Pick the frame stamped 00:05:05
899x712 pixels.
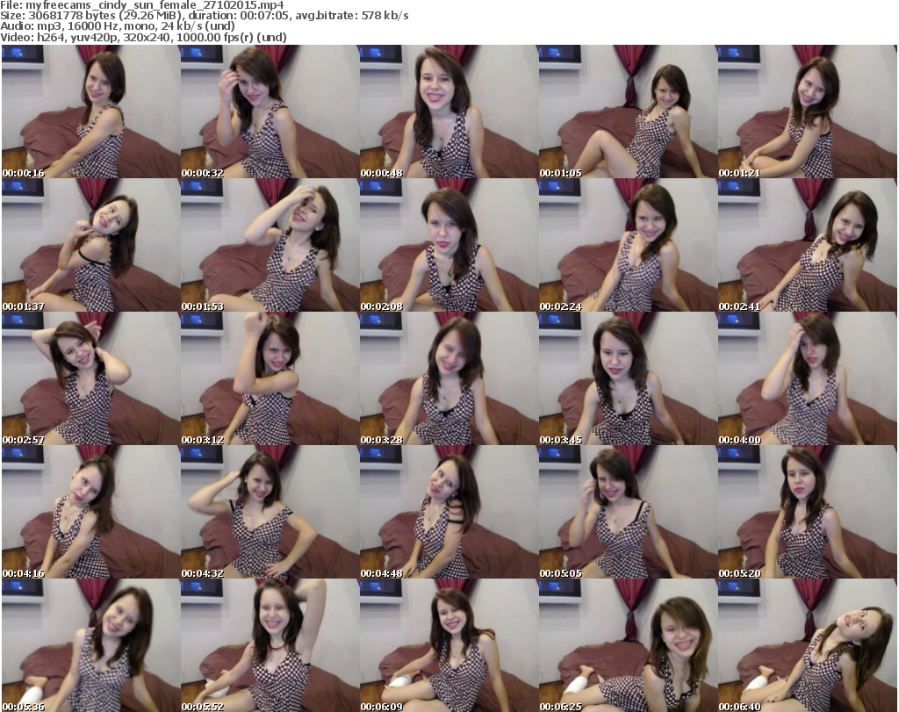pos(628,512)
